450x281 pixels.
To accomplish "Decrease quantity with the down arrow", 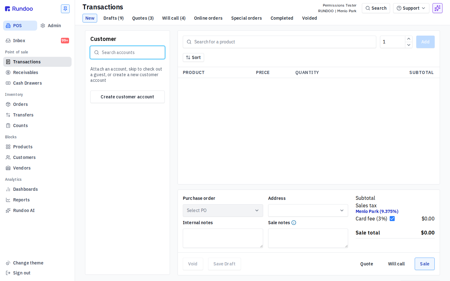I will [x=409, y=45].
